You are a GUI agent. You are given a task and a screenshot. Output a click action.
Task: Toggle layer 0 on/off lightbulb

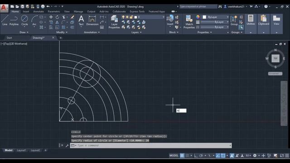[123, 17]
